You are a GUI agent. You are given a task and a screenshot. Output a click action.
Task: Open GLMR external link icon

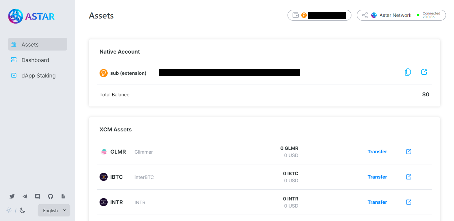pos(409,152)
